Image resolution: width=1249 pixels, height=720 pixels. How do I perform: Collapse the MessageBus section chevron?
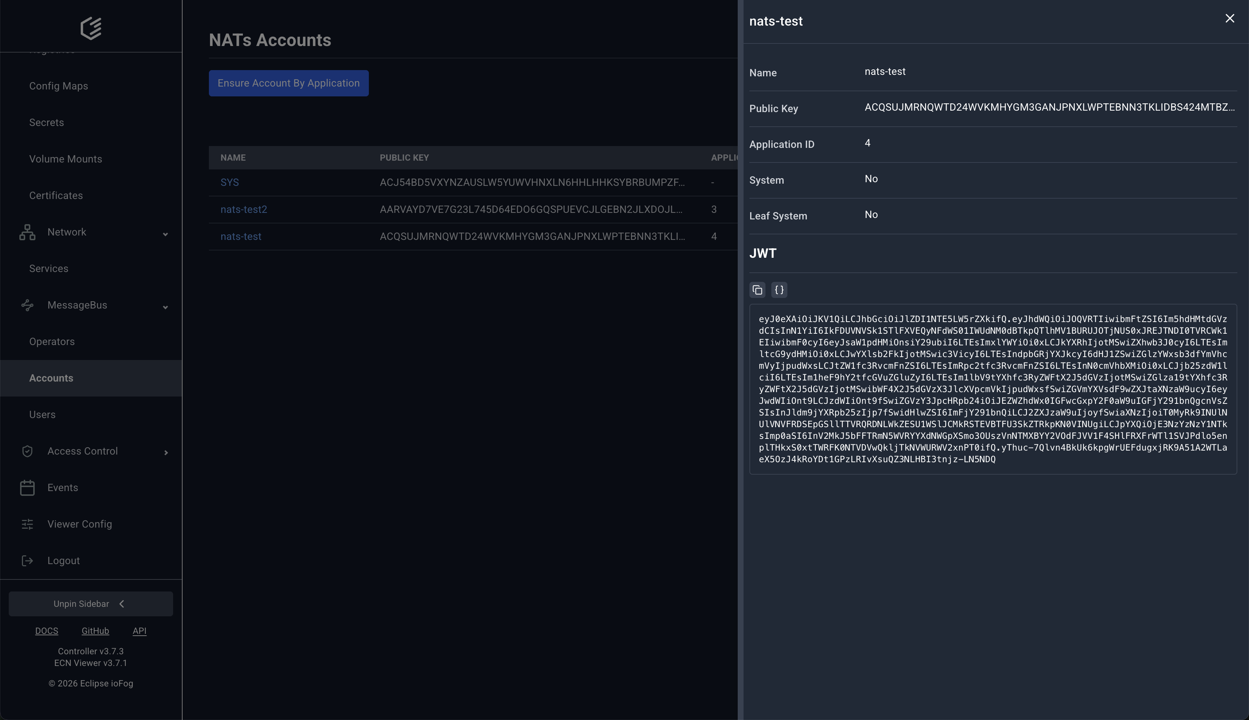click(x=166, y=307)
